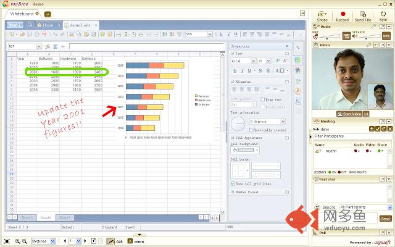The image size is (395, 247).
Task: Click the zoom in magnifier icon
Action: coord(18,241)
